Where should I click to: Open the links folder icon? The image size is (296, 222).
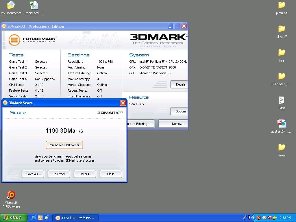[x=282, y=55]
